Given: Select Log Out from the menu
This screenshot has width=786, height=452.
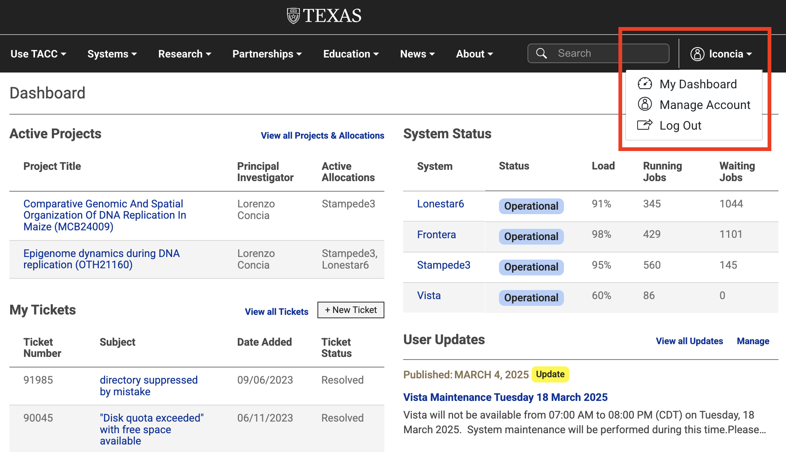Looking at the screenshot, I should tap(680, 125).
